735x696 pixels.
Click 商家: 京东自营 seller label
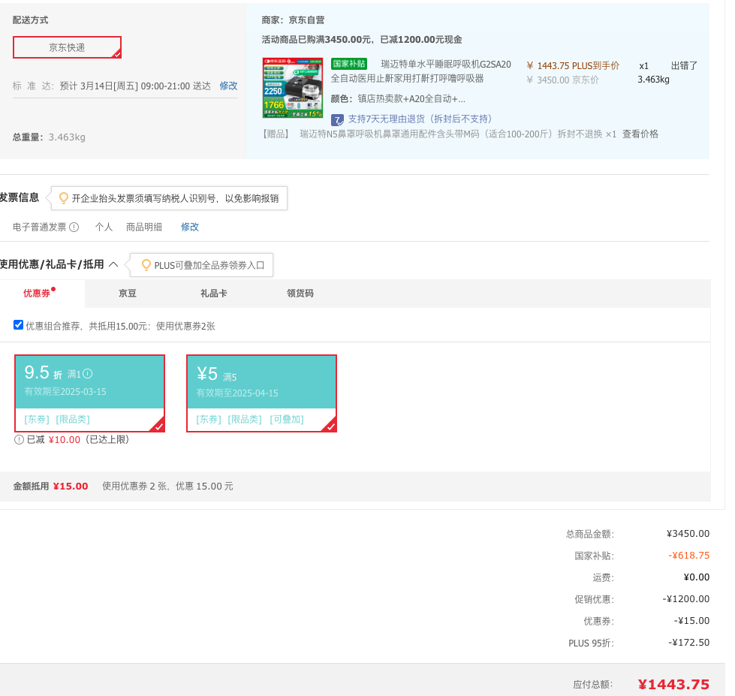coord(293,20)
